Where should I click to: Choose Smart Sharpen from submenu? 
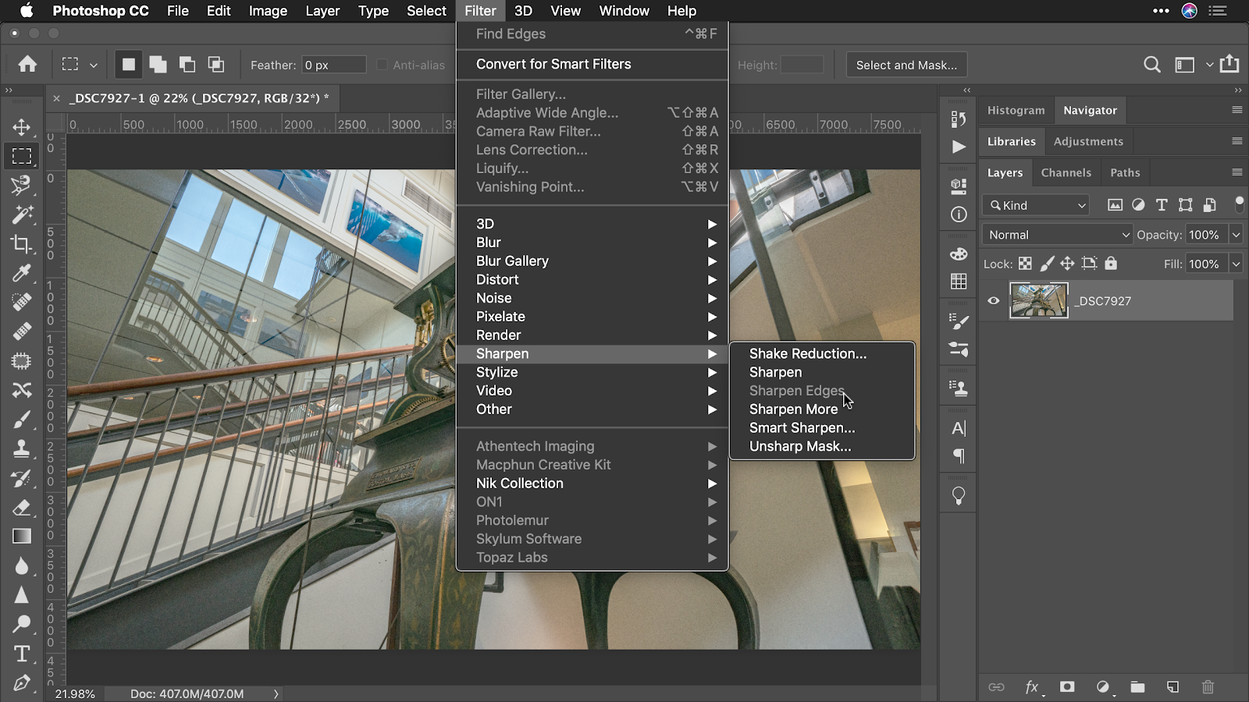point(802,427)
